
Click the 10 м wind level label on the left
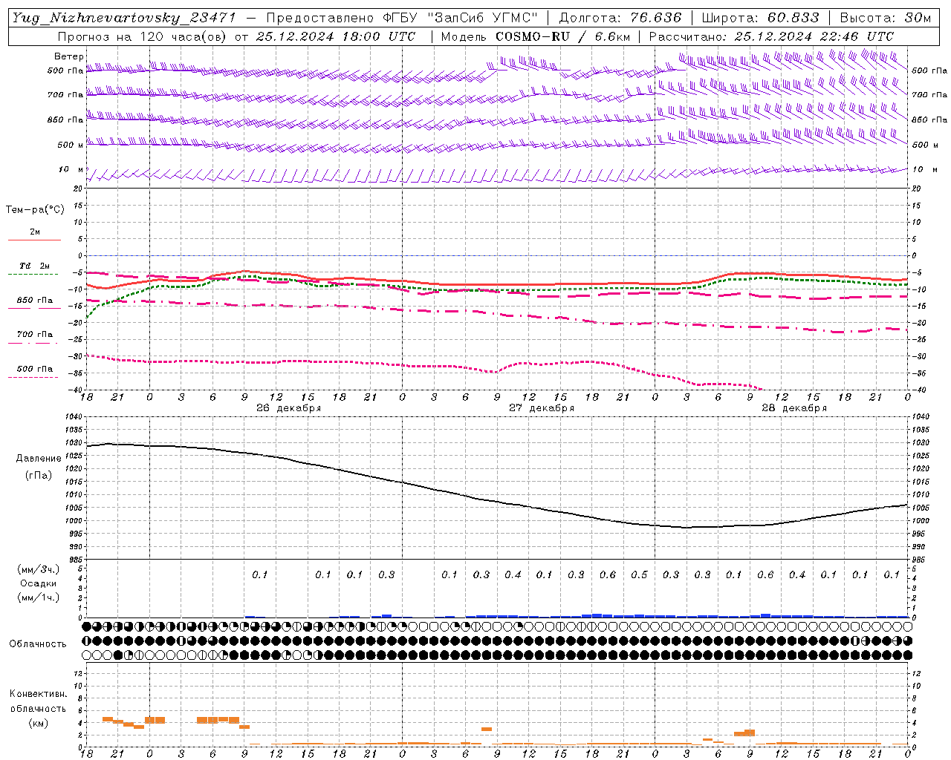click(71, 170)
